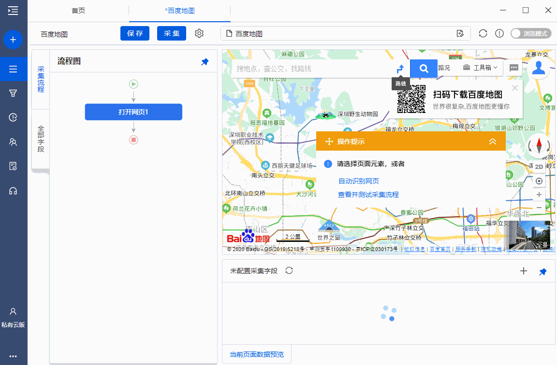Open the funnel filter sidebar icon
Viewport: 557px width, 365px height.
pos(13,93)
